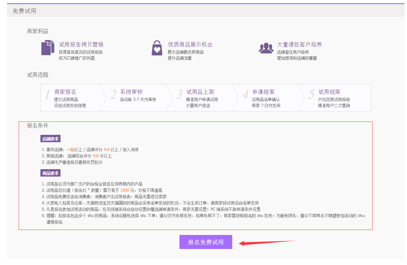Click the 大量潜在客户培养 heading

coord(299,44)
